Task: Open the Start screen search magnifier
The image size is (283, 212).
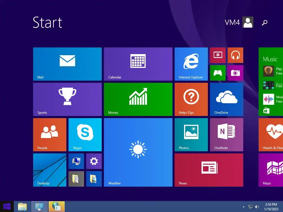Action: pos(264,23)
